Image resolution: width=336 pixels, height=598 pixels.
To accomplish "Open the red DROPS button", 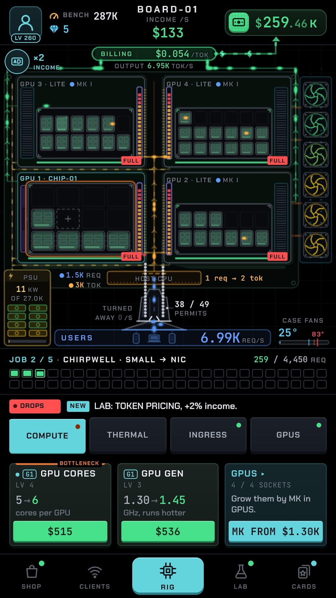I will tap(35, 406).
